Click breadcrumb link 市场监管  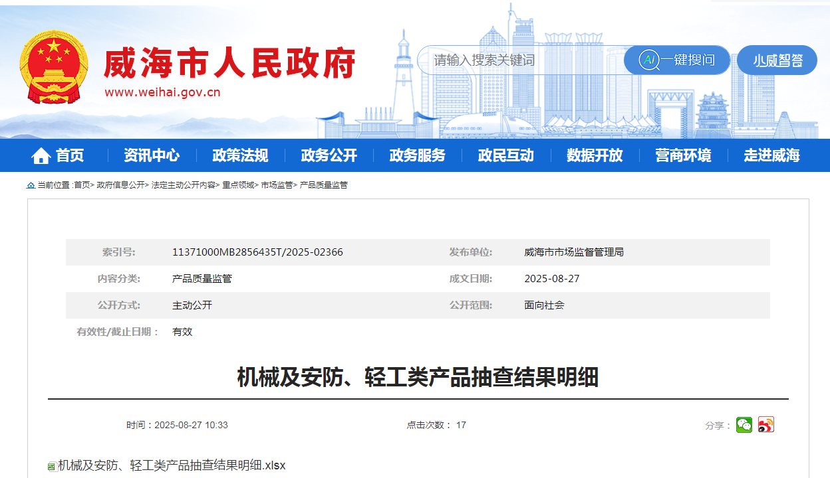tap(277, 185)
